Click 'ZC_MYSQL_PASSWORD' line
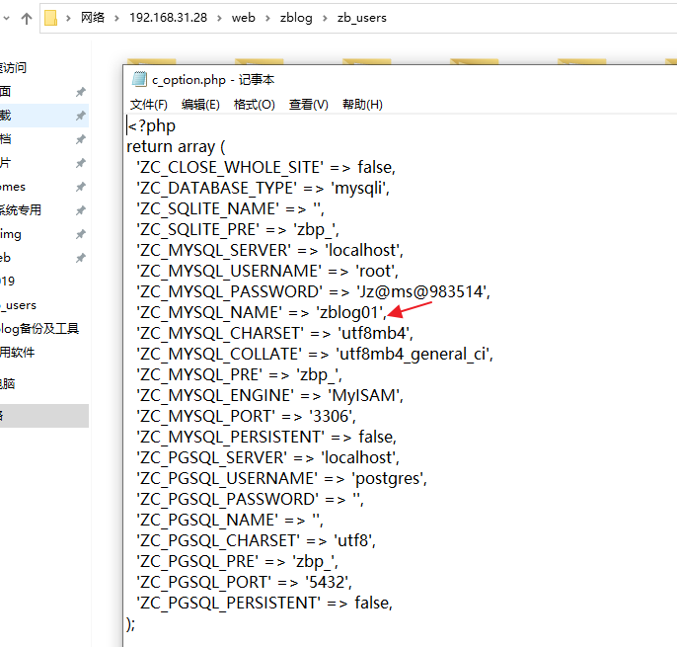Viewport: 677px width, 647px height. point(314,291)
